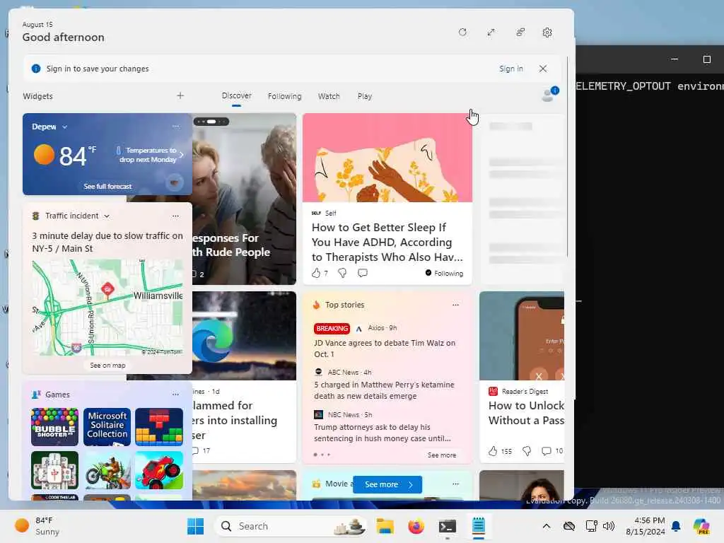Open Top stories more options
This screenshot has height=543, width=724.
456,305
